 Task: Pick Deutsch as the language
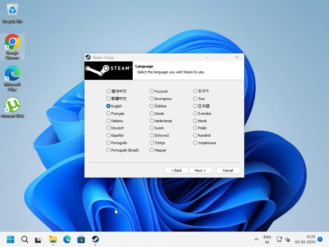(115, 128)
